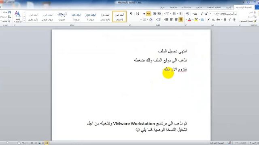
Task: Switch to References ribbon tab
Action: [x=199, y=7]
